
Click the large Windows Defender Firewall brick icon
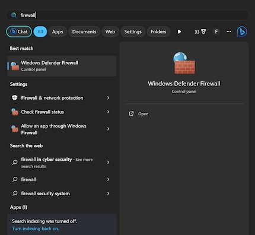tap(184, 63)
